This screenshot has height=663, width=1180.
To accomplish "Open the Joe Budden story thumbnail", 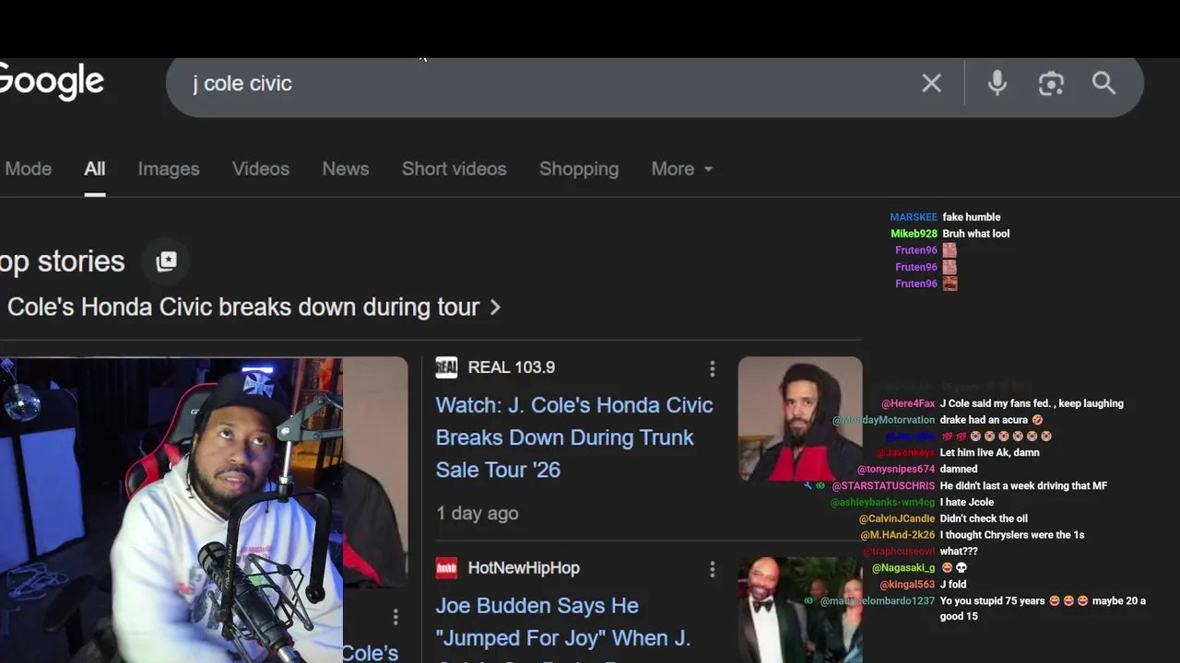I will tap(800, 610).
